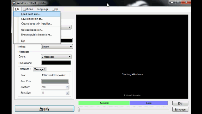Decrease the Position value with down arrow

click(67, 88)
